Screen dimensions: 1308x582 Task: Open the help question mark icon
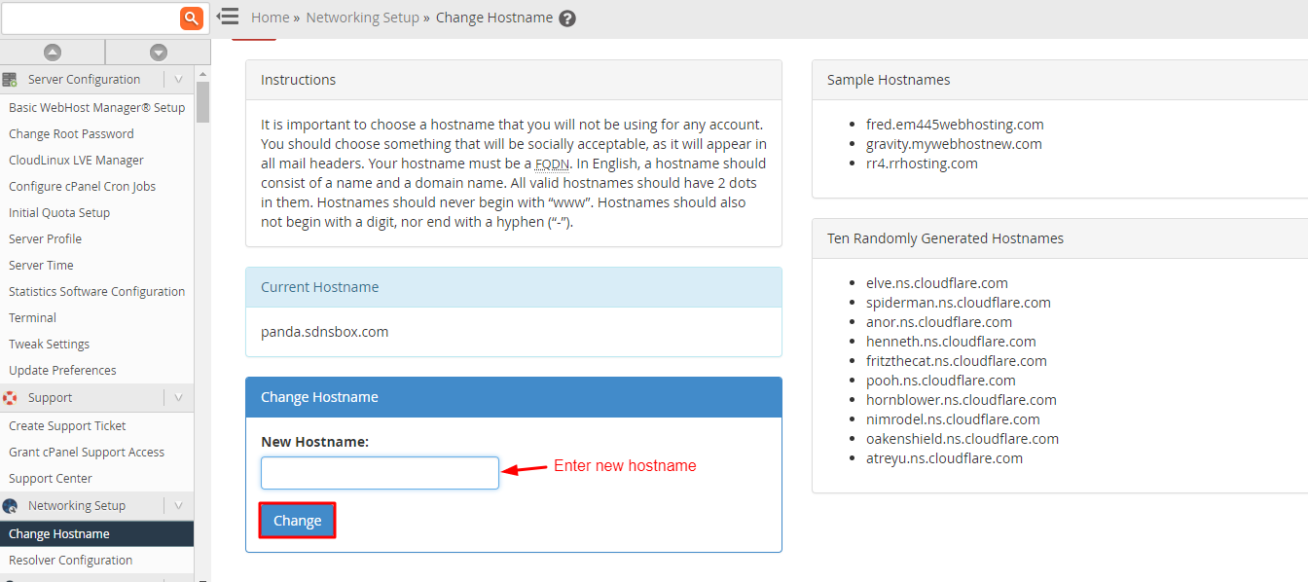pos(567,18)
